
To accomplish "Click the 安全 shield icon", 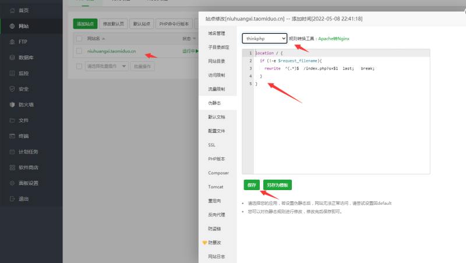I will tap(12, 89).
